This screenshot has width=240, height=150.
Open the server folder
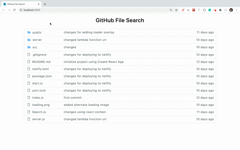click(37, 40)
